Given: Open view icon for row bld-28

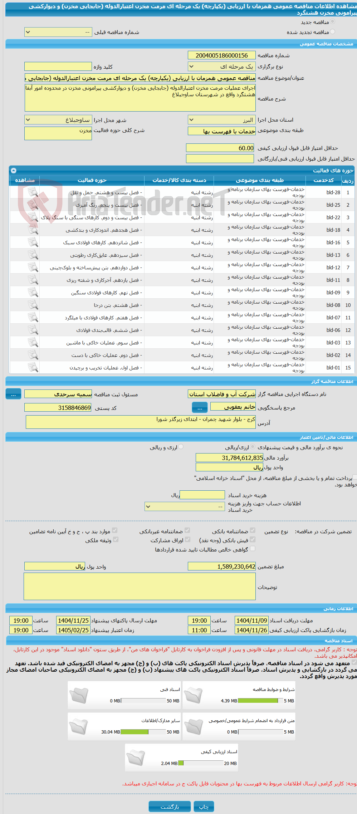Looking at the screenshot, I should (33, 192).
